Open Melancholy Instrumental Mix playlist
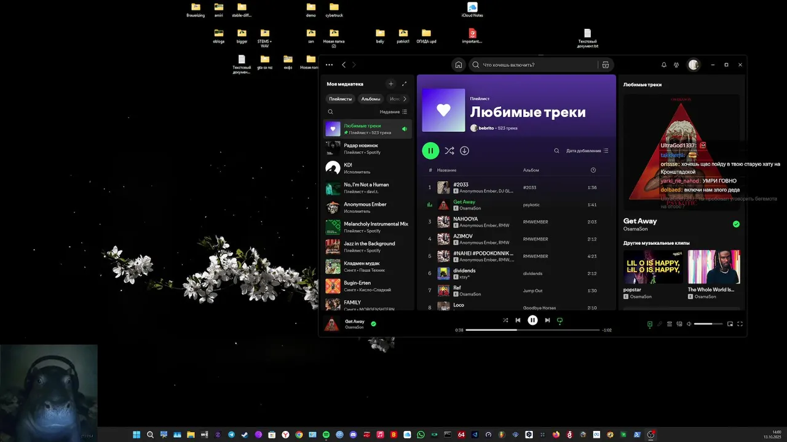787x442 pixels. click(x=368, y=227)
